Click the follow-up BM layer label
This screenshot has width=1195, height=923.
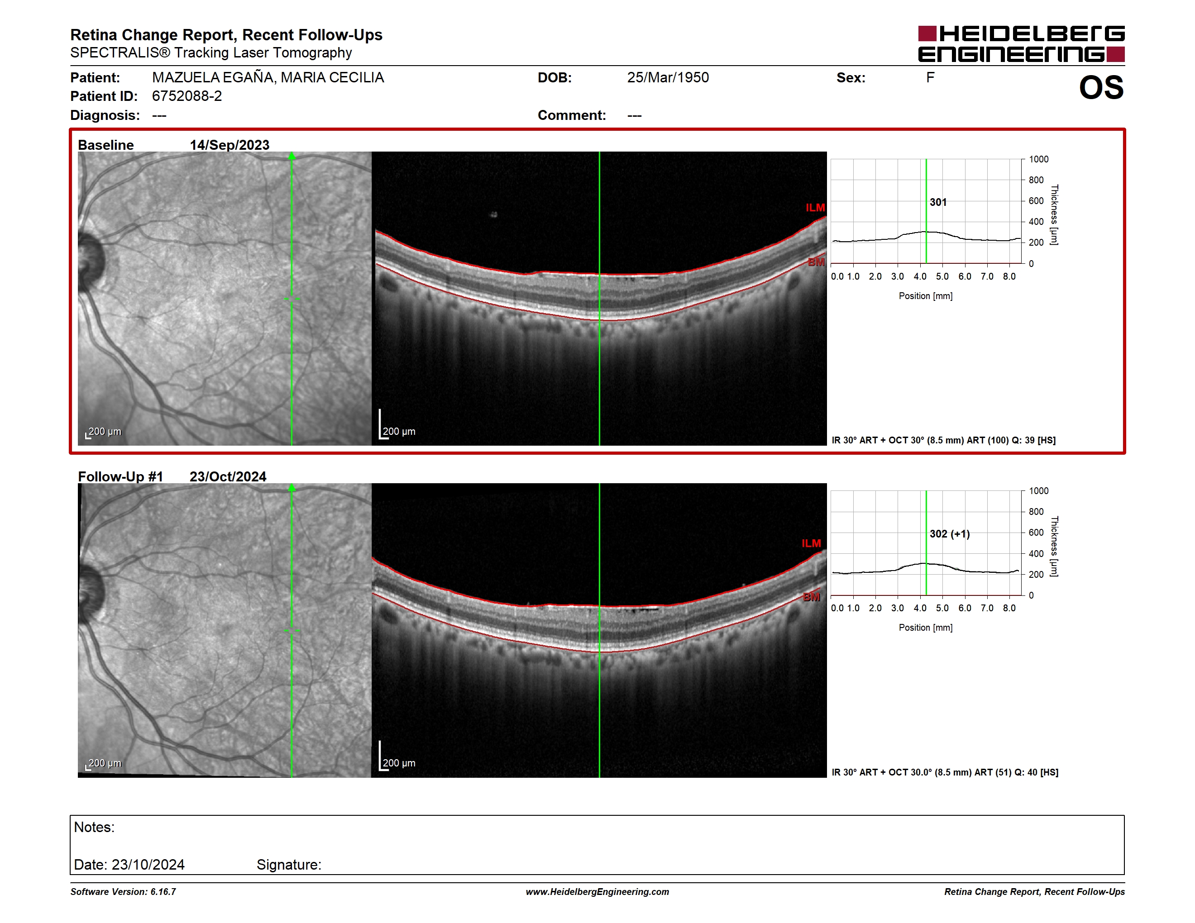click(812, 597)
